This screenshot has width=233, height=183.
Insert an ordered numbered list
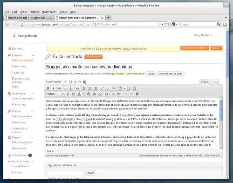[72, 88]
